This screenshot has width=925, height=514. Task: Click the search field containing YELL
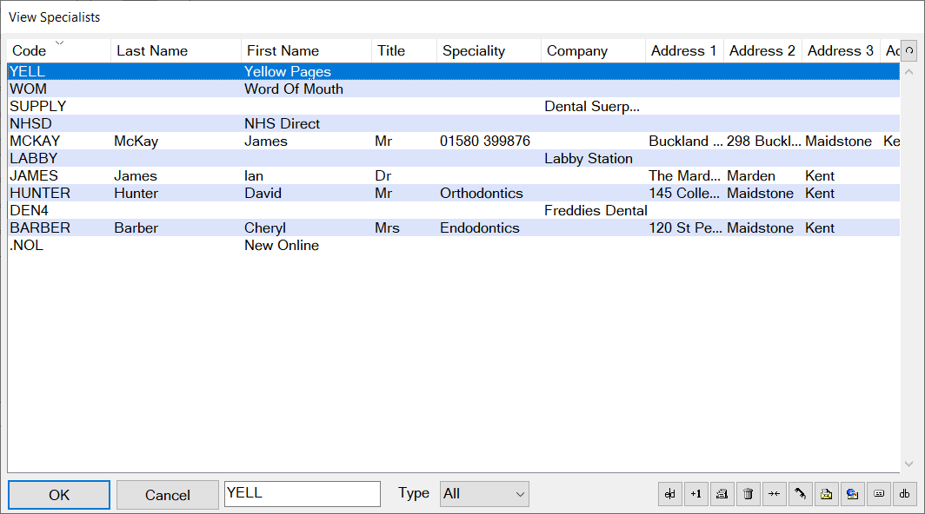[302, 494]
